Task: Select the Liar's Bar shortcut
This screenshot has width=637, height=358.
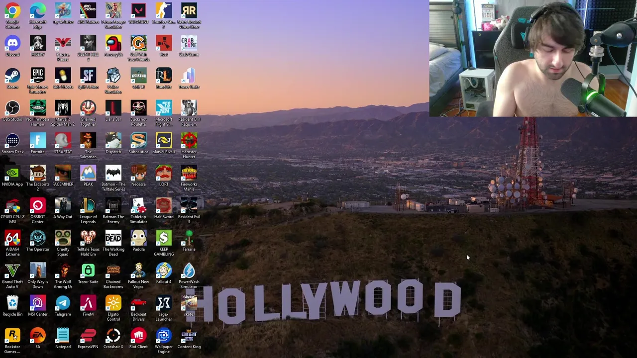Action: (113, 107)
